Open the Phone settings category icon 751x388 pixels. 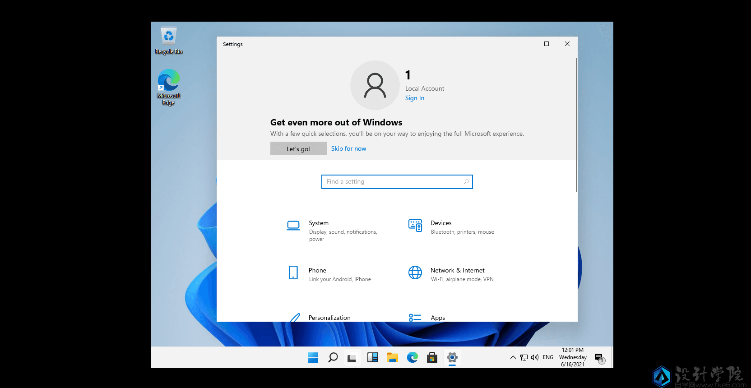[293, 273]
